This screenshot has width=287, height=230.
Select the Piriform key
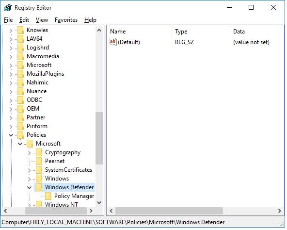coord(37,126)
